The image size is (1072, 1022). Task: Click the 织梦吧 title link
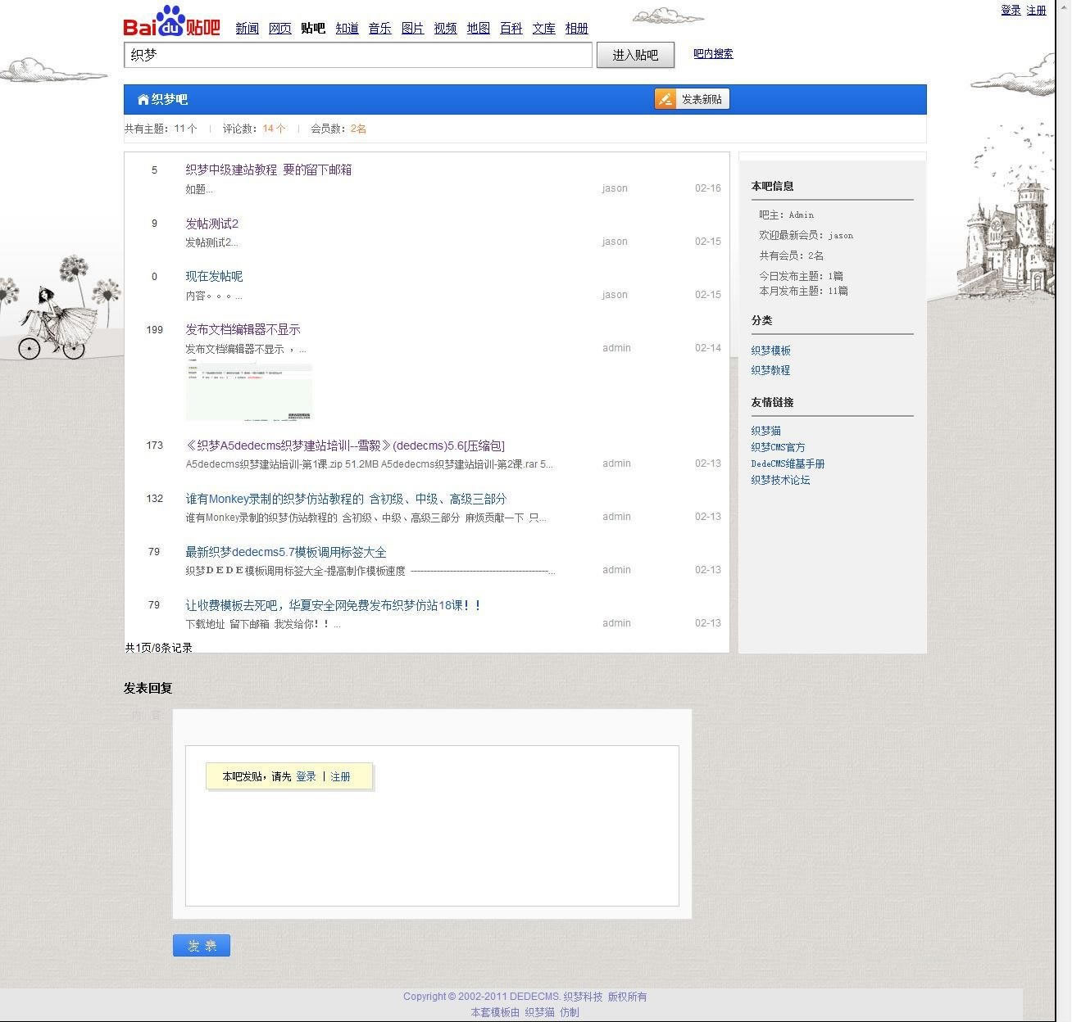click(170, 99)
